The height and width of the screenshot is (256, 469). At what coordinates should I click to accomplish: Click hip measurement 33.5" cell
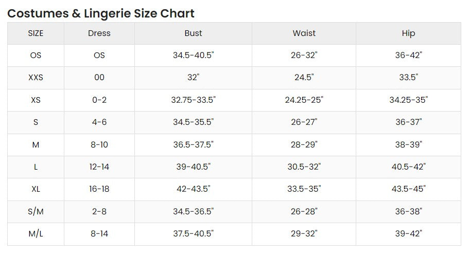click(x=409, y=78)
